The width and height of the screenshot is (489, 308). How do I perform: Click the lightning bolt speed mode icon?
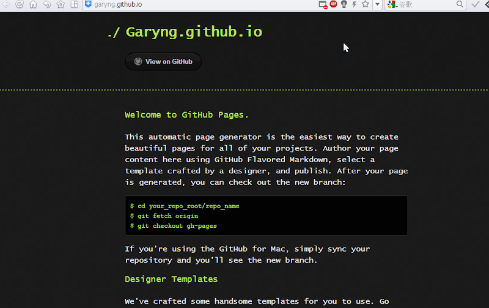click(355, 4)
